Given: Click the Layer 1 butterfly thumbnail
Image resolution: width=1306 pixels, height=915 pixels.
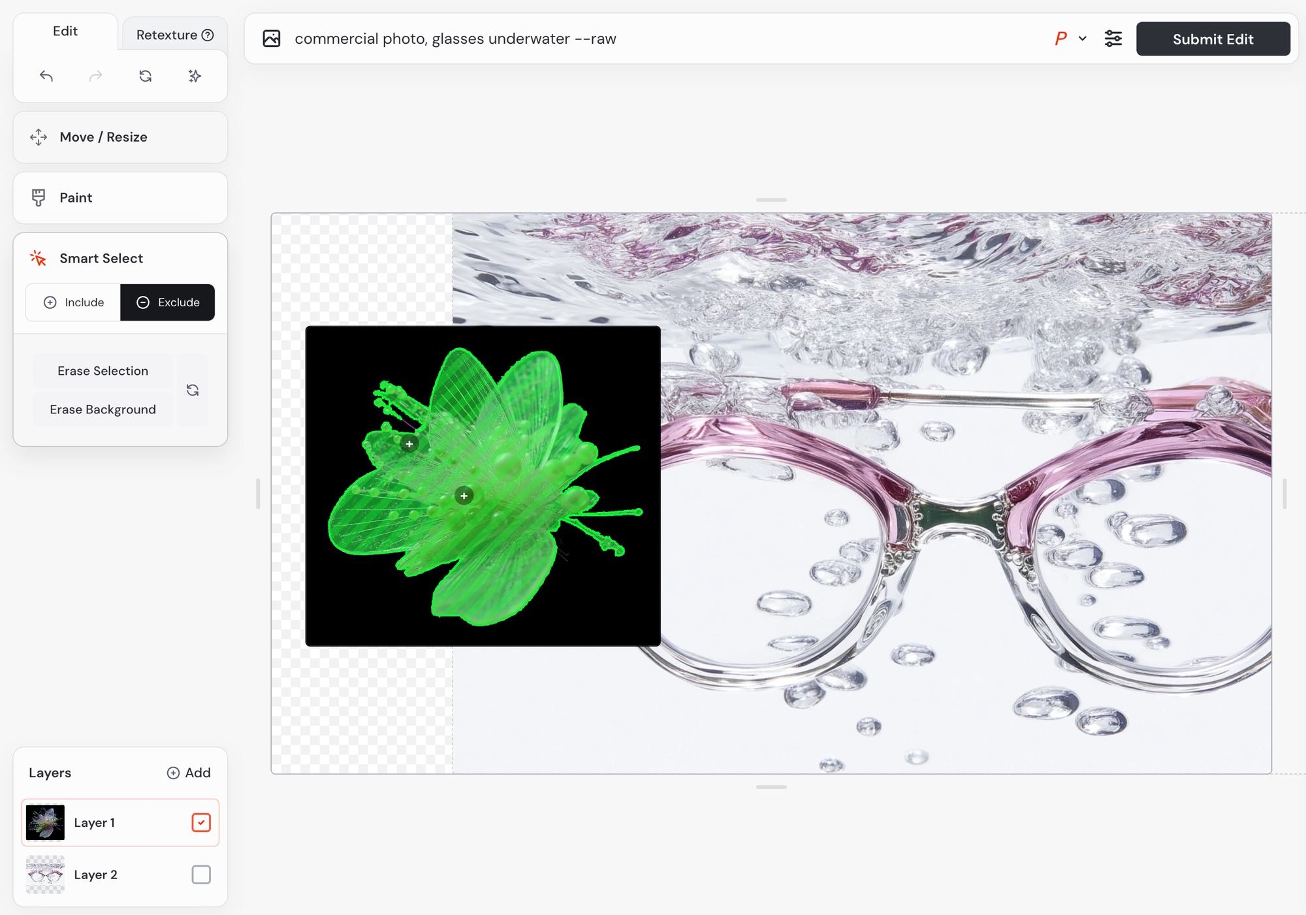Looking at the screenshot, I should 45,822.
